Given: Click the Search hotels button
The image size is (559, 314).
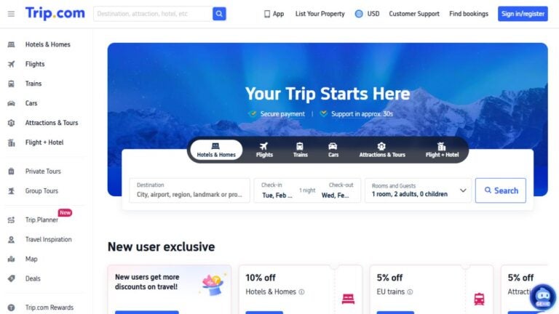Looking at the screenshot, I should pyautogui.click(x=501, y=190).
